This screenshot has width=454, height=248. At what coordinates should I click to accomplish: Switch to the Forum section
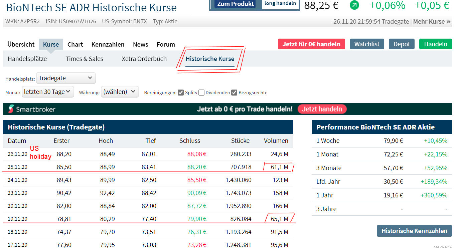(165, 44)
